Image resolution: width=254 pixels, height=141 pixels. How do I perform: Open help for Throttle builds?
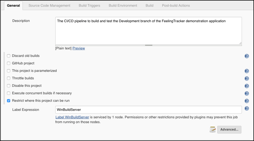pos(246,79)
